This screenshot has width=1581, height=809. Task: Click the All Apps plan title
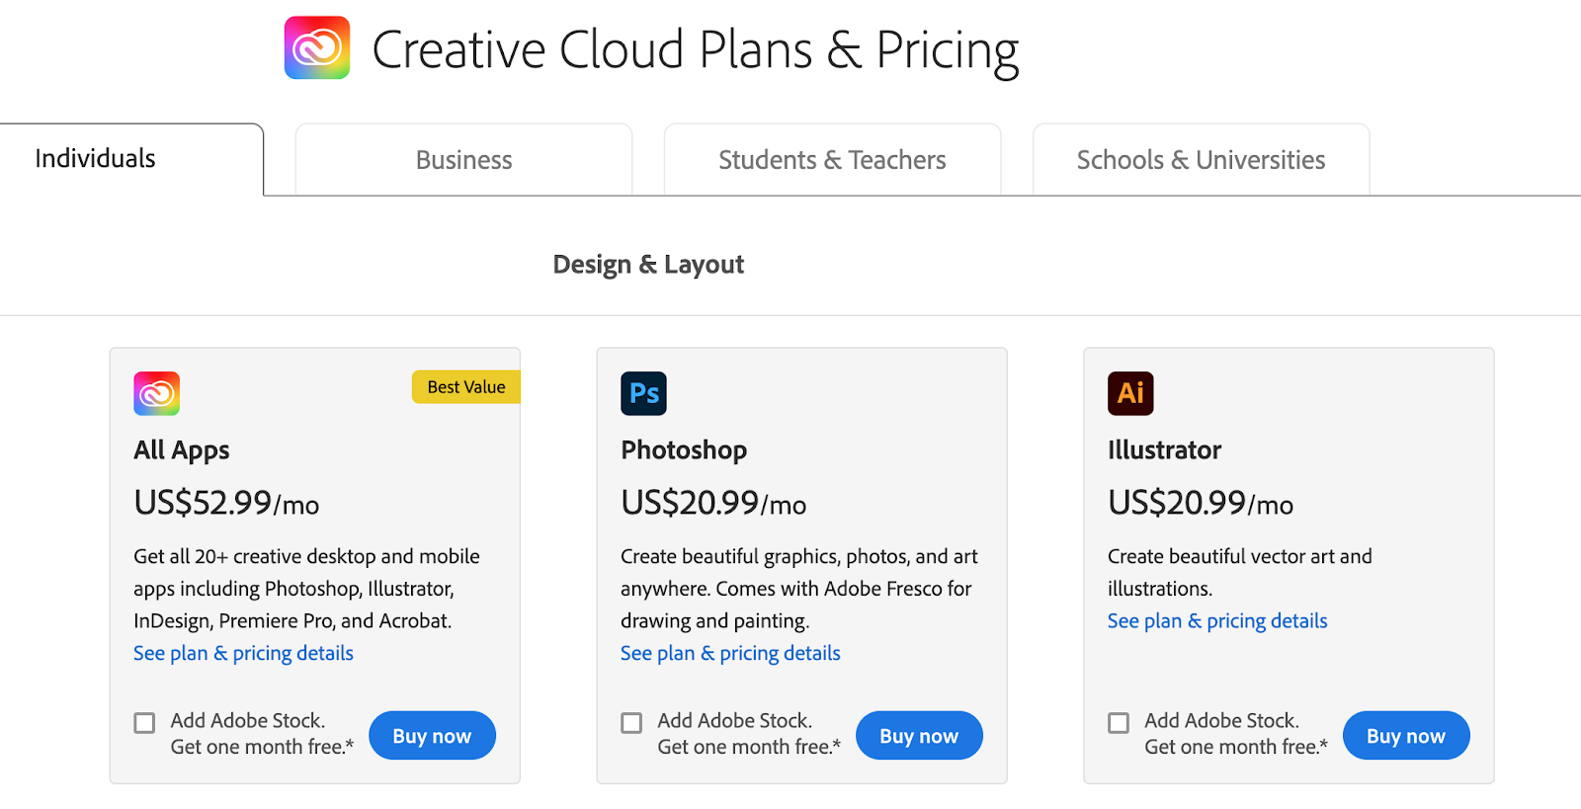click(x=182, y=450)
